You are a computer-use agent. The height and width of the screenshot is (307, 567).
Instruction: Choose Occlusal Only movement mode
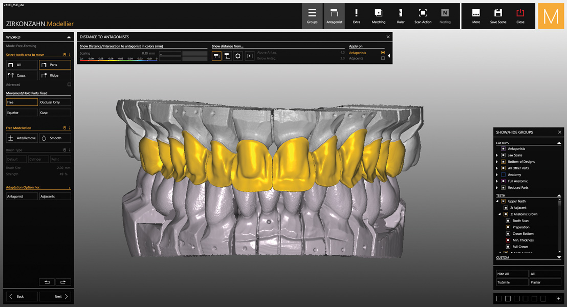coord(55,102)
